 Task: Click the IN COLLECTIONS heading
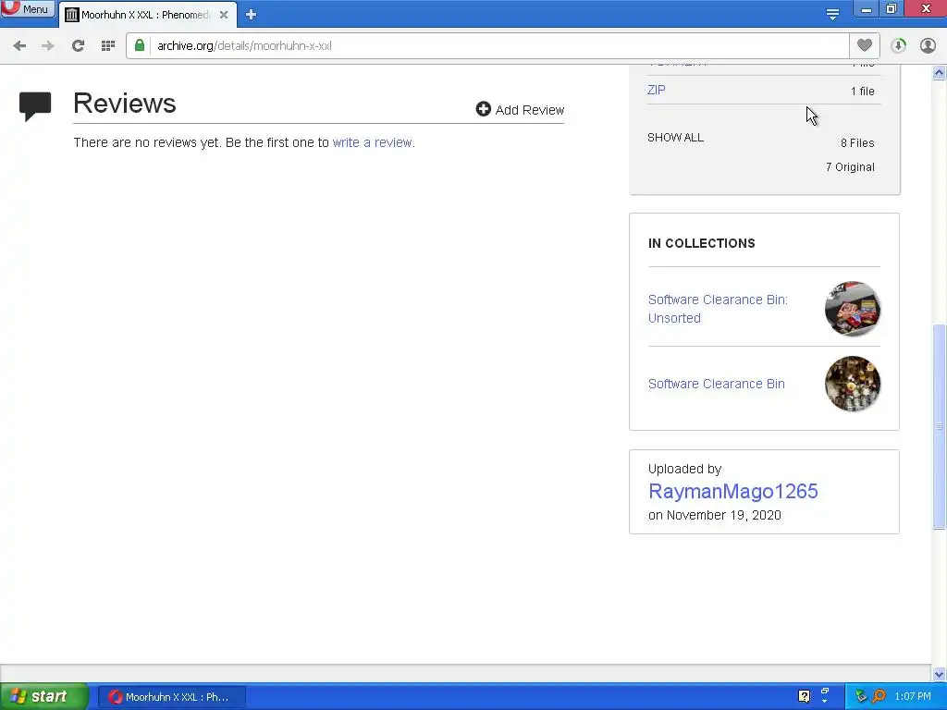(702, 243)
